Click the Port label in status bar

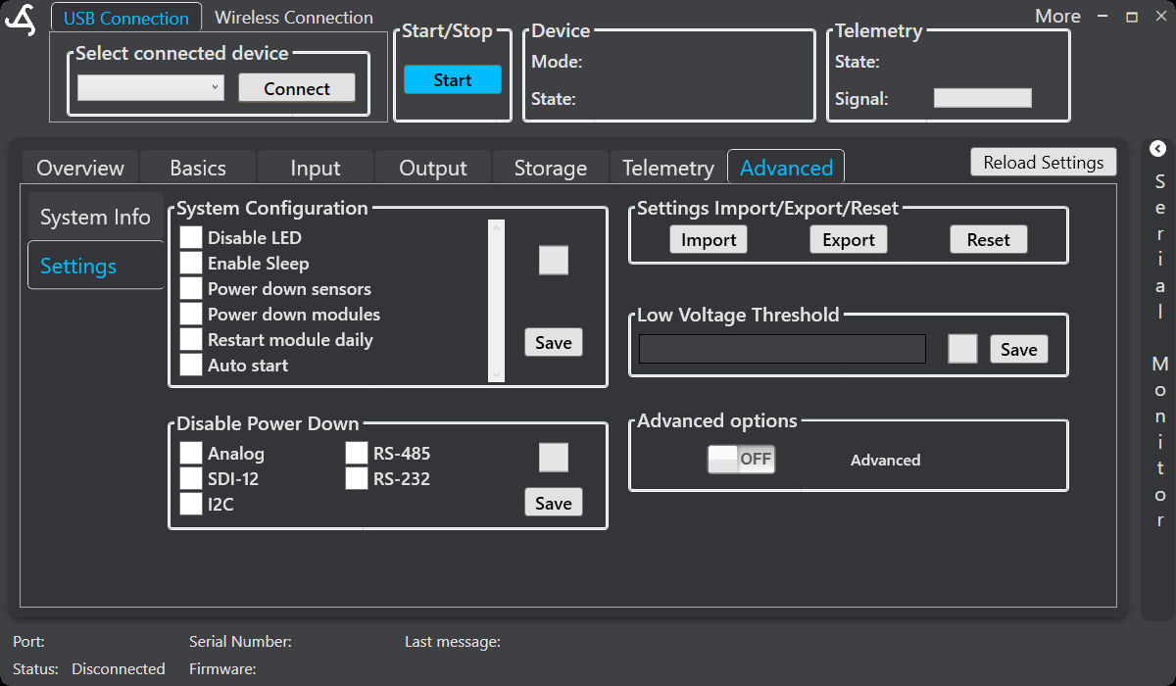click(x=28, y=642)
